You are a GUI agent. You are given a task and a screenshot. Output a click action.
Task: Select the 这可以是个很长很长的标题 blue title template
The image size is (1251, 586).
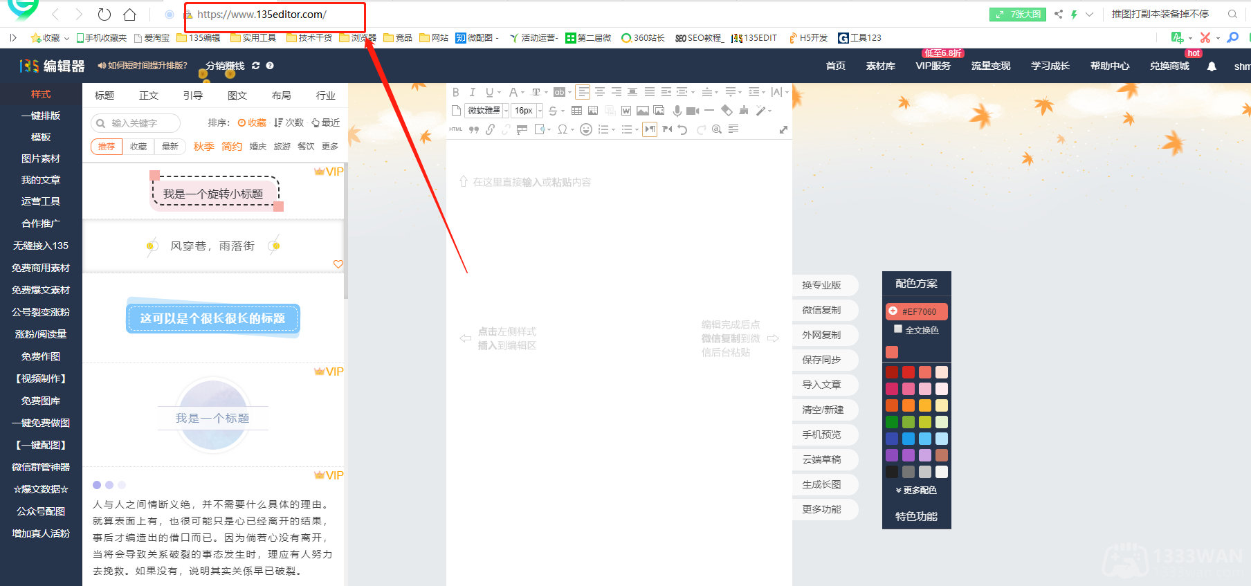[213, 318]
